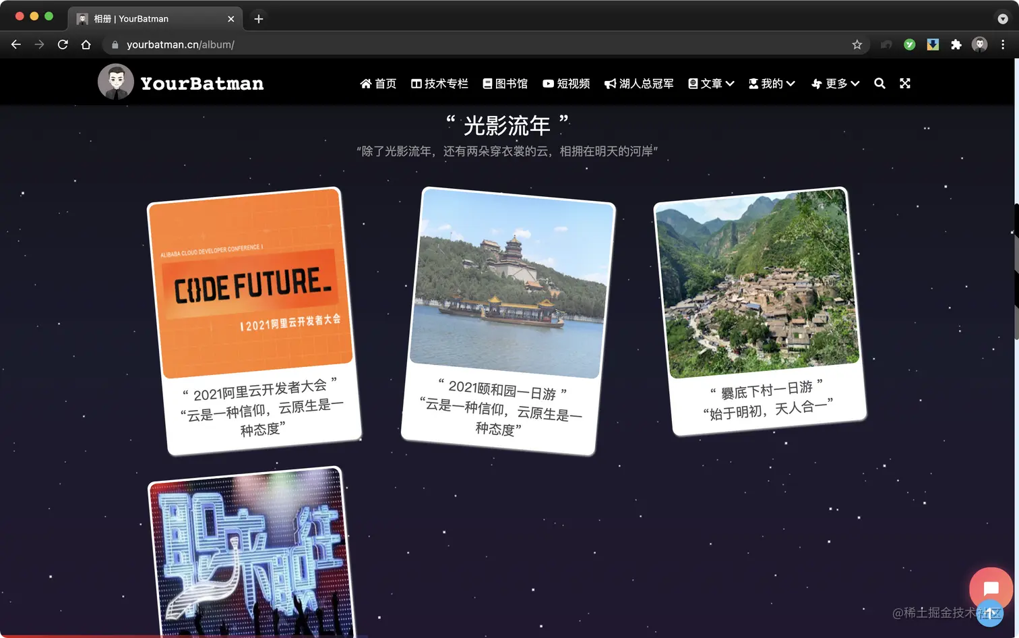Image resolution: width=1019 pixels, height=638 pixels.
Task: Click the browser home icon
Action: [x=86, y=45]
